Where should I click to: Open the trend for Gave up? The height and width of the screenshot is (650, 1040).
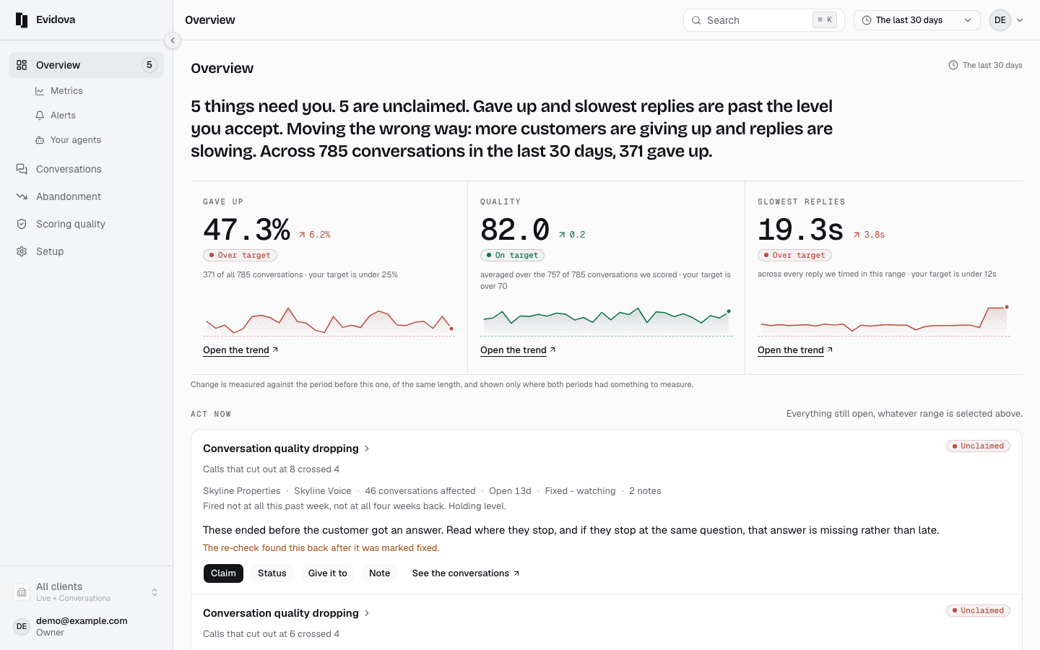click(240, 350)
